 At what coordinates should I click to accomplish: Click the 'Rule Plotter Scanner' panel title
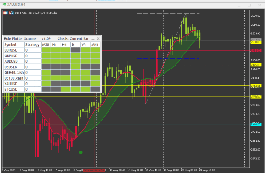pyautogui.click(x=20, y=39)
